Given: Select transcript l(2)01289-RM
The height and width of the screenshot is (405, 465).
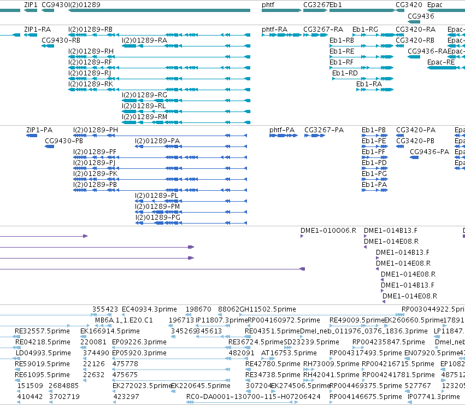Looking at the screenshot, I should (x=144, y=117).
